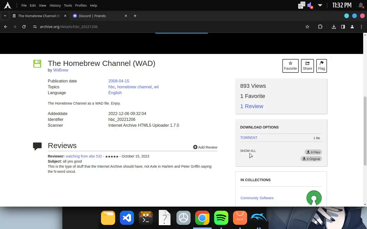Click the Arch Linux logo launcher
This screenshot has height=229, width=367.
[x=8, y=5]
